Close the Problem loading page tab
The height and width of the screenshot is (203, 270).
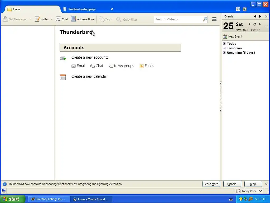[x=112, y=9]
